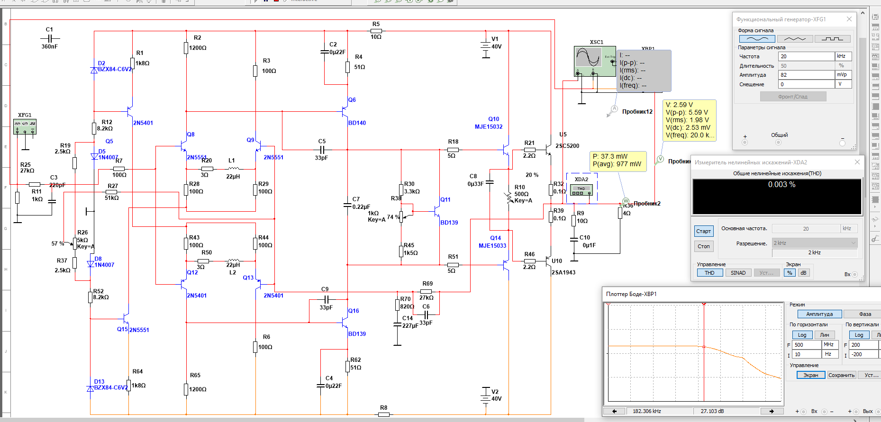The width and height of the screenshot is (881, 422).
Task: Click the XDA2 distortion analyzer instrument icon
Action: [581, 190]
